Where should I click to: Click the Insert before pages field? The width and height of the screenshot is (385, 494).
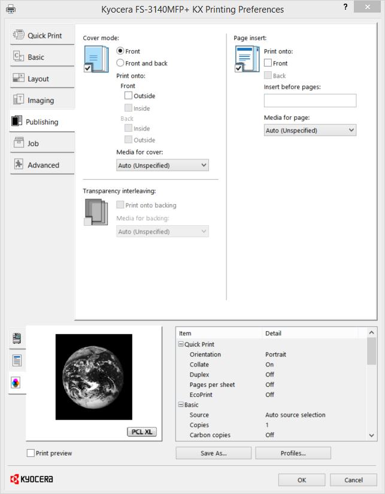310,101
